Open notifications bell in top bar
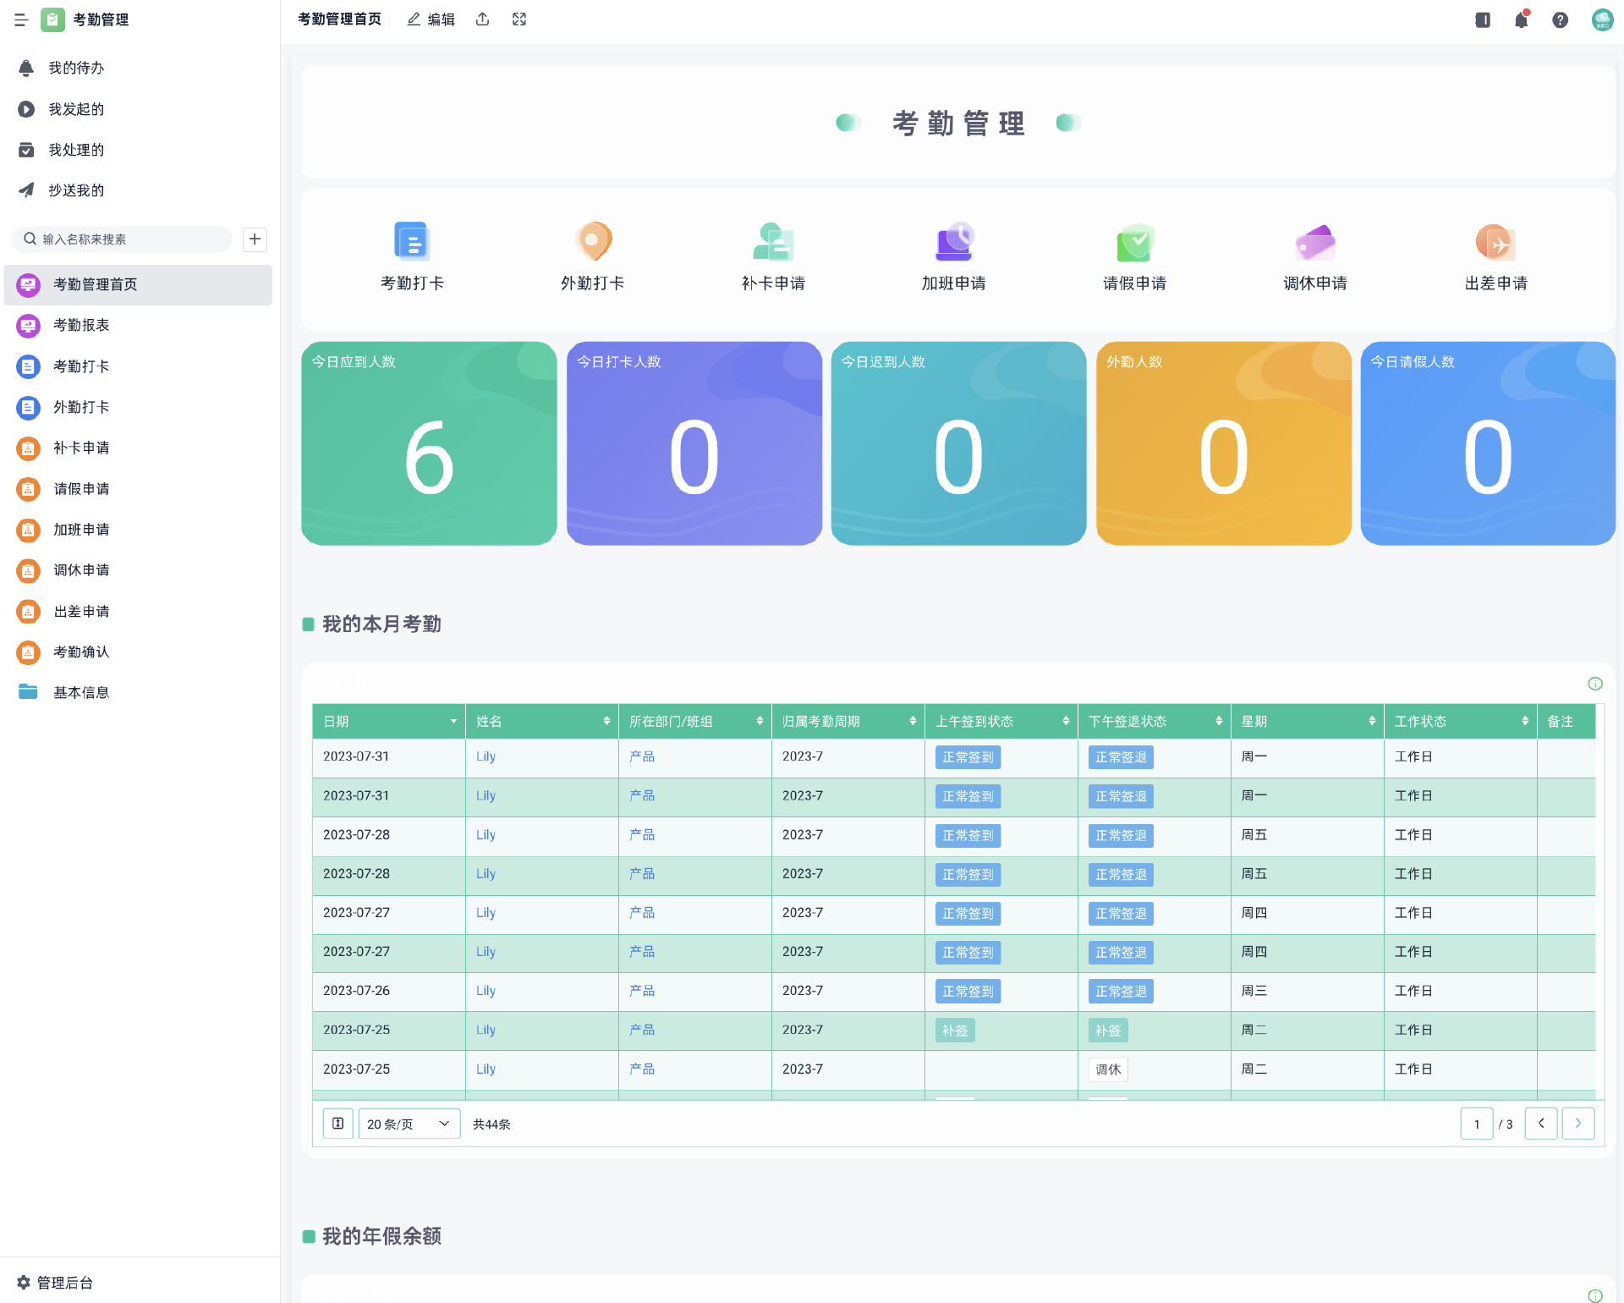 [1521, 19]
